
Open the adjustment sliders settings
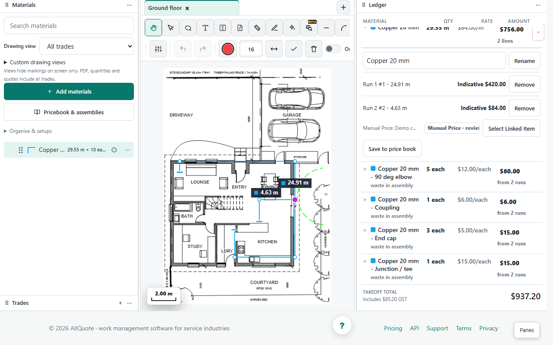(158, 49)
